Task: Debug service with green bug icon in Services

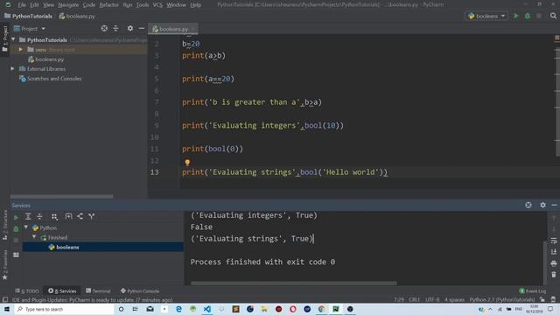Action: [x=16, y=228]
